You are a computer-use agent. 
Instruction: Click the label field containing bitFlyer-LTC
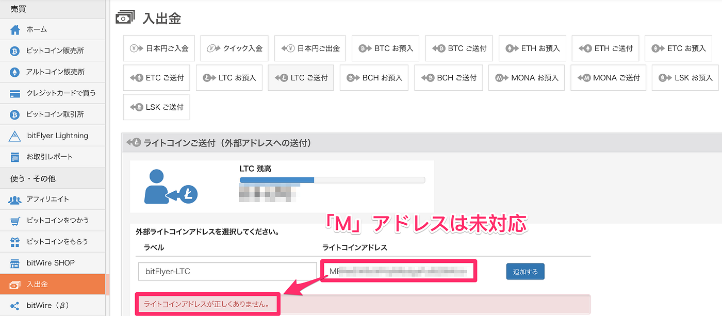pyautogui.click(x=227, y=271)
